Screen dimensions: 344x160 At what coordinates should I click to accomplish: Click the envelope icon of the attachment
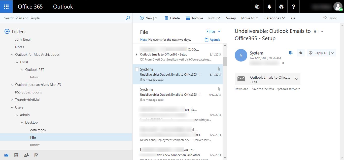click(x=241, y=79)
